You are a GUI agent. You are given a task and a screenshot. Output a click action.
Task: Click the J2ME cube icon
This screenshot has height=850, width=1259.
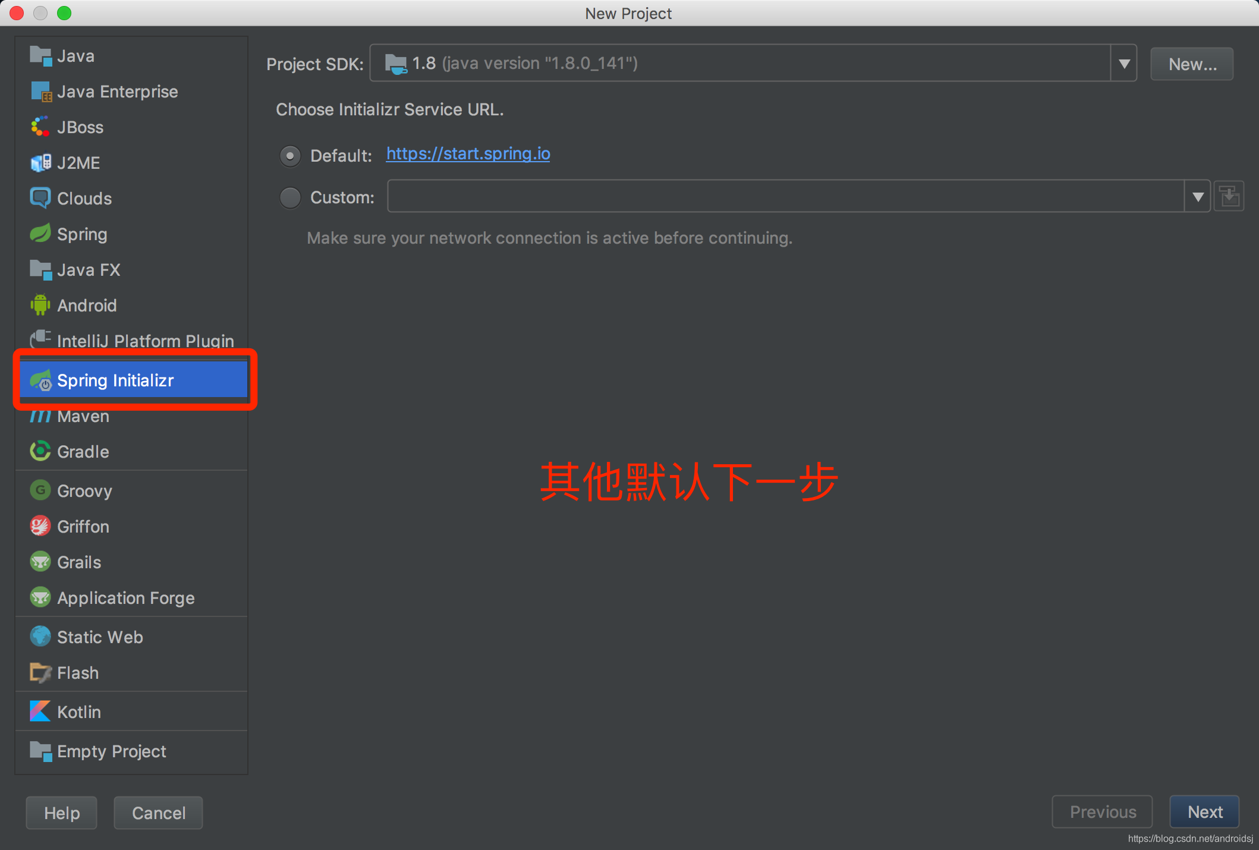coord(40,162)
